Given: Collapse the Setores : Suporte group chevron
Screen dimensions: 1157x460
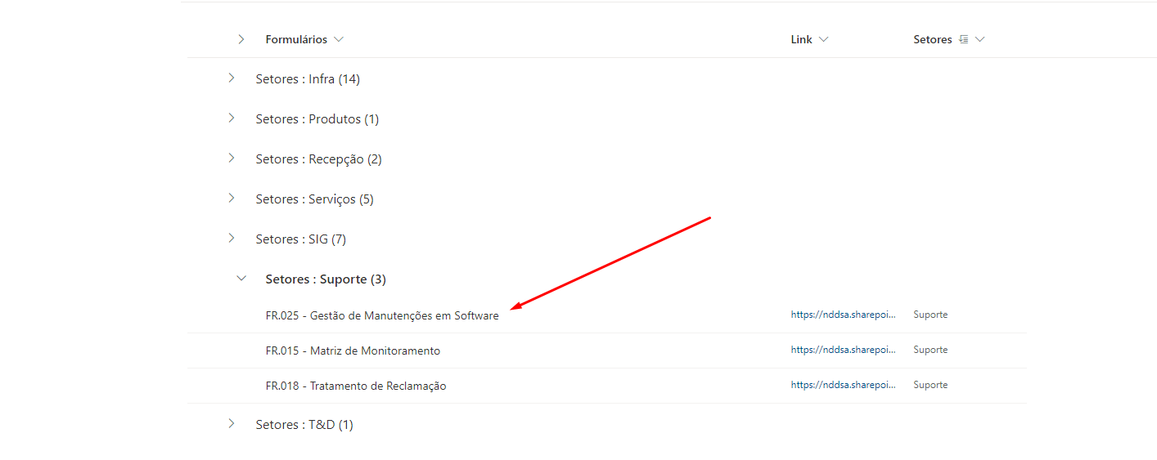Looking at the screenshot, I should click(x=241, y=279).
